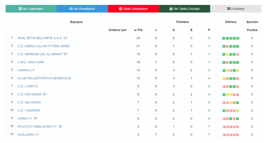Click the list icon in Detallada tab

(x=228, y=9)
